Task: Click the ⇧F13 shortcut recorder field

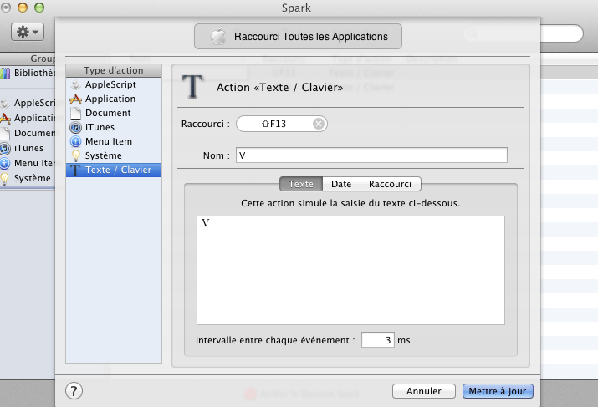Action: point(282,124)
